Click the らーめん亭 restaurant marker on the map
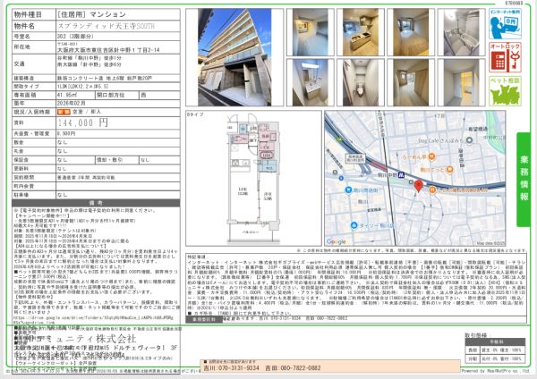The height and width of the screenshot is (379, 537). (x=431, y=157)
